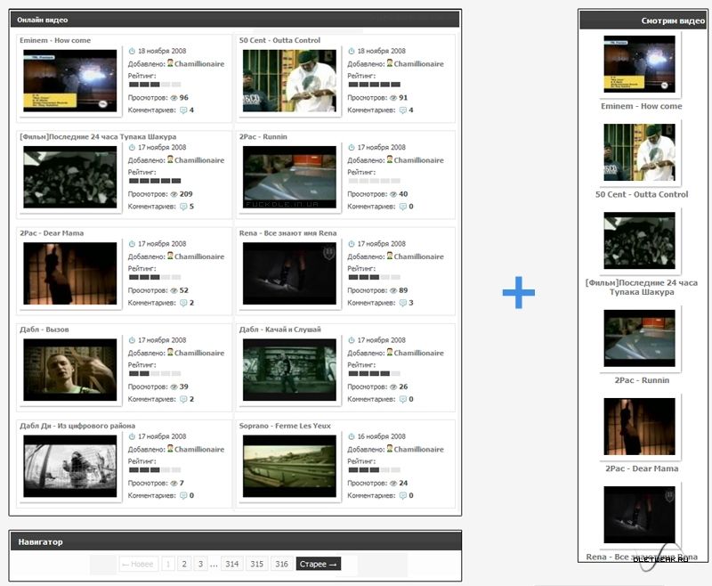Click the Онлайн видео panel header text
The image size is (712, 586).
pos(42,20)
